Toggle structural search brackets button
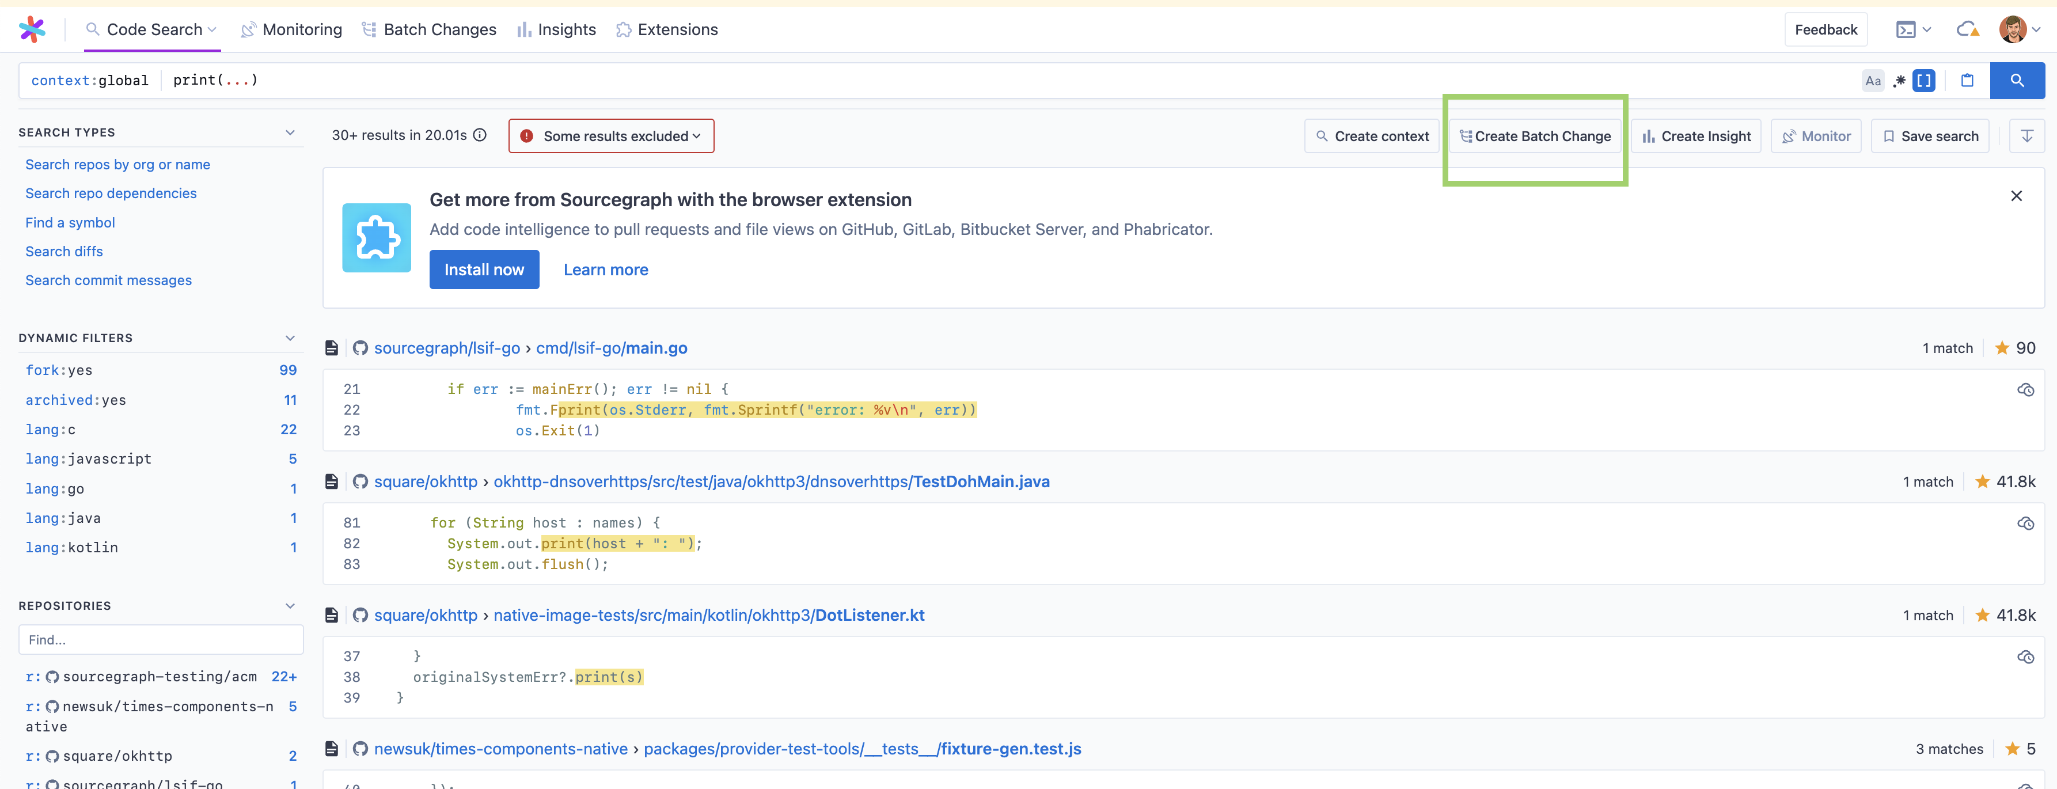Screen dimensions: 2057x789 [x=1923, y=81]
